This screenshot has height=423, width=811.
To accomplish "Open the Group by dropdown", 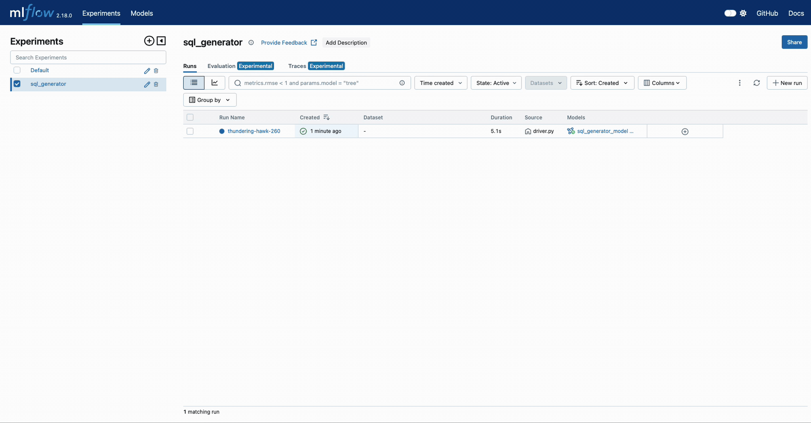I will pyautogui.click(x=209, y=100).
